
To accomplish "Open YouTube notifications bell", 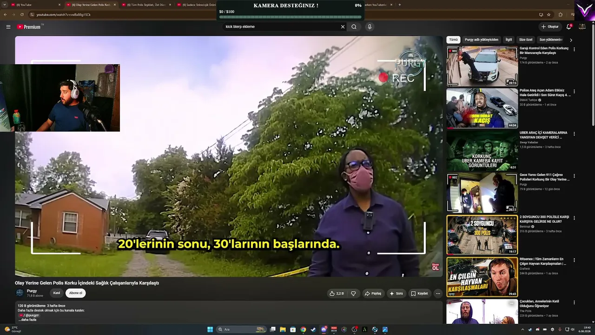I will click(569, 27).
